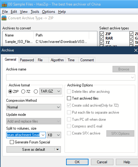
Task: Click the HaoZip icon in title bar
Action: coord(4,4)
